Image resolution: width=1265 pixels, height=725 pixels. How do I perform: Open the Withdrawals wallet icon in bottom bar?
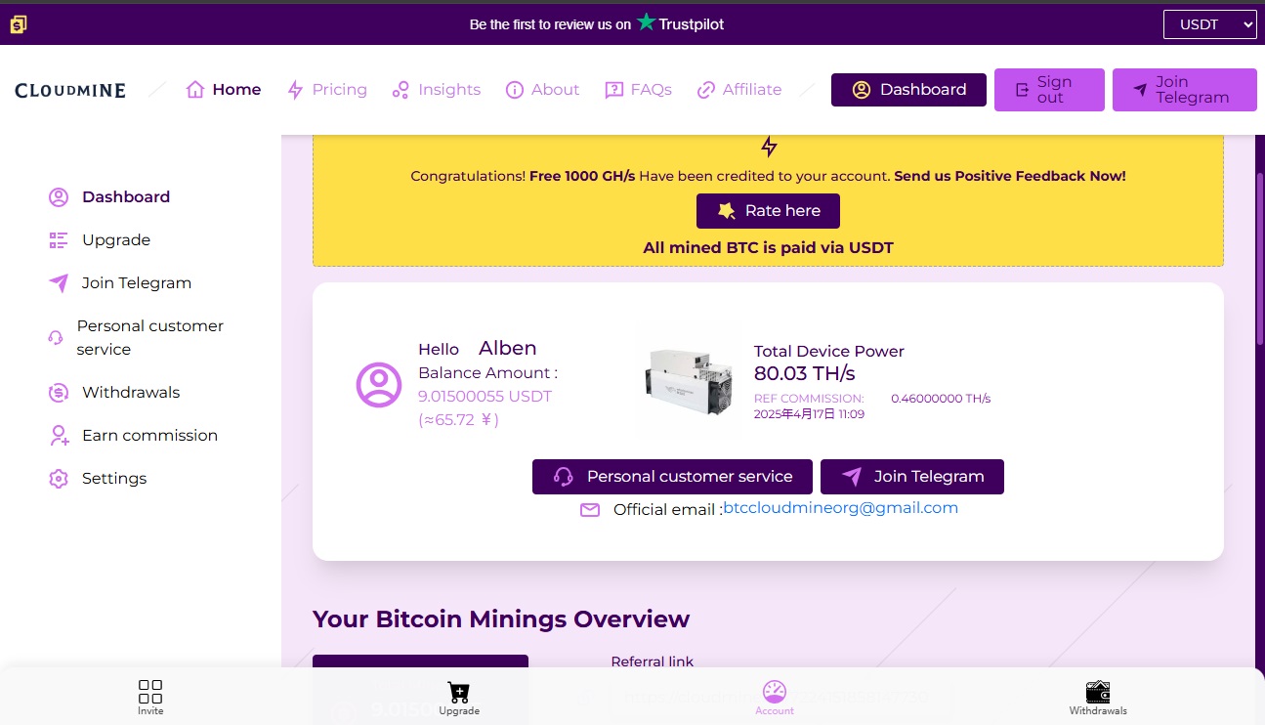tap(1098, 693)
